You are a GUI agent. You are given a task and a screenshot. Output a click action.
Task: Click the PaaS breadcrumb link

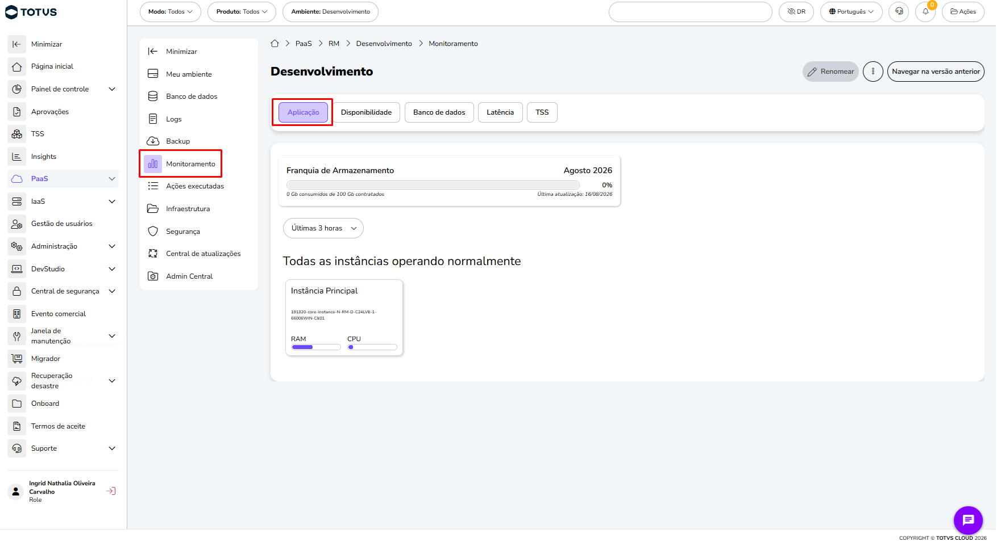coord(304,44)
